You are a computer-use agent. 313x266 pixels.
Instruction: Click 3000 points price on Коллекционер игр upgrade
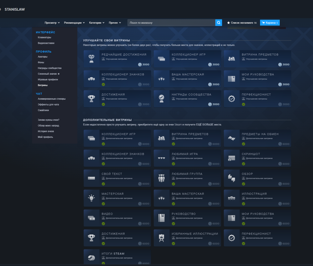tap(214, 65)
